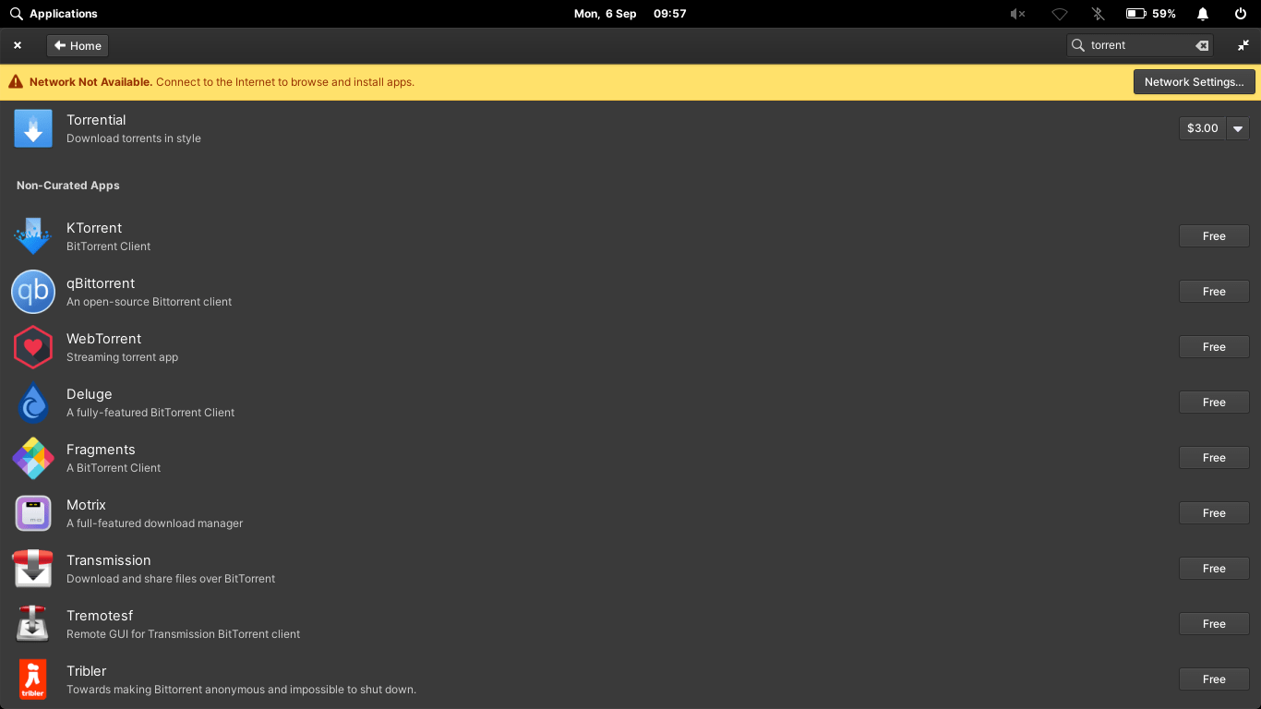
Task: Open the notifications bell indicator
Action: click(x=1203, y=14)
